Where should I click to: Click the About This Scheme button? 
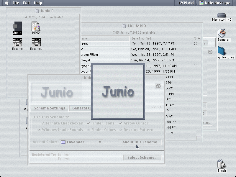pyautogui.click(x=140, y=142)
